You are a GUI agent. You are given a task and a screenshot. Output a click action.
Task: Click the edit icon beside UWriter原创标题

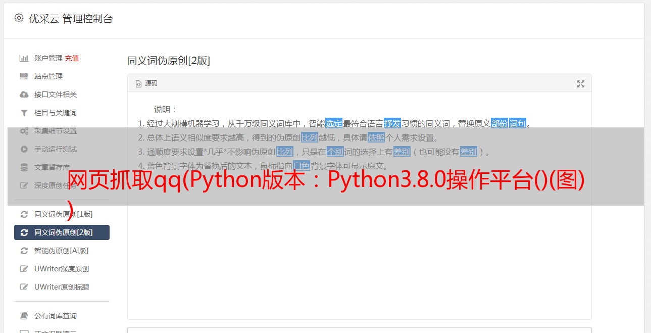(24, 287)
